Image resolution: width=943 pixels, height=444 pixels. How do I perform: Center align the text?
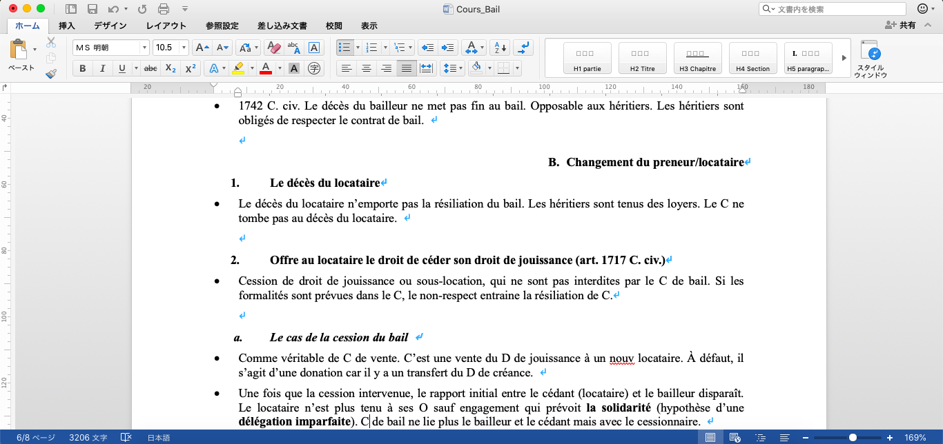pyautogui.click(x=367, y=68)
